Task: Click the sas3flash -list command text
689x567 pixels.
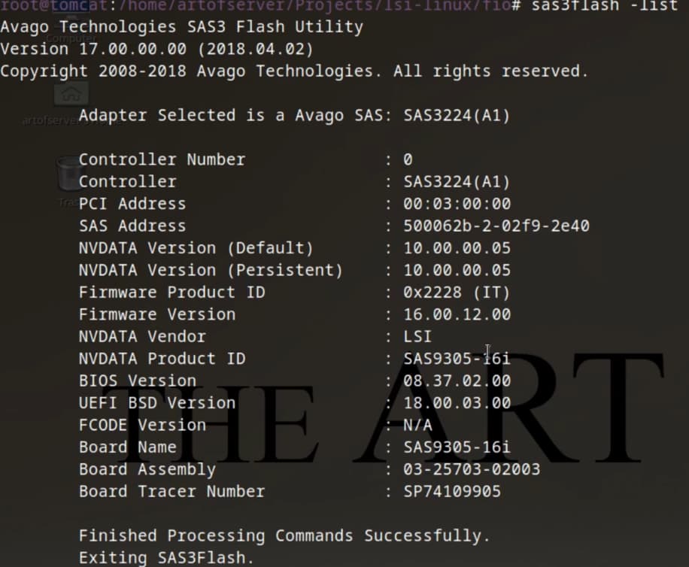Action: (604, 6)
